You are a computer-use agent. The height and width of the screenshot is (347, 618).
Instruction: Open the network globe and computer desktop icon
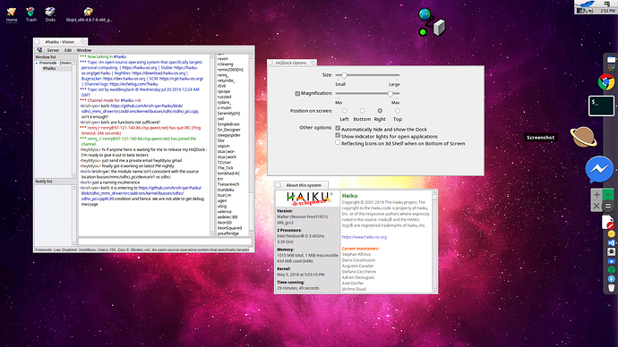[432, 23]
